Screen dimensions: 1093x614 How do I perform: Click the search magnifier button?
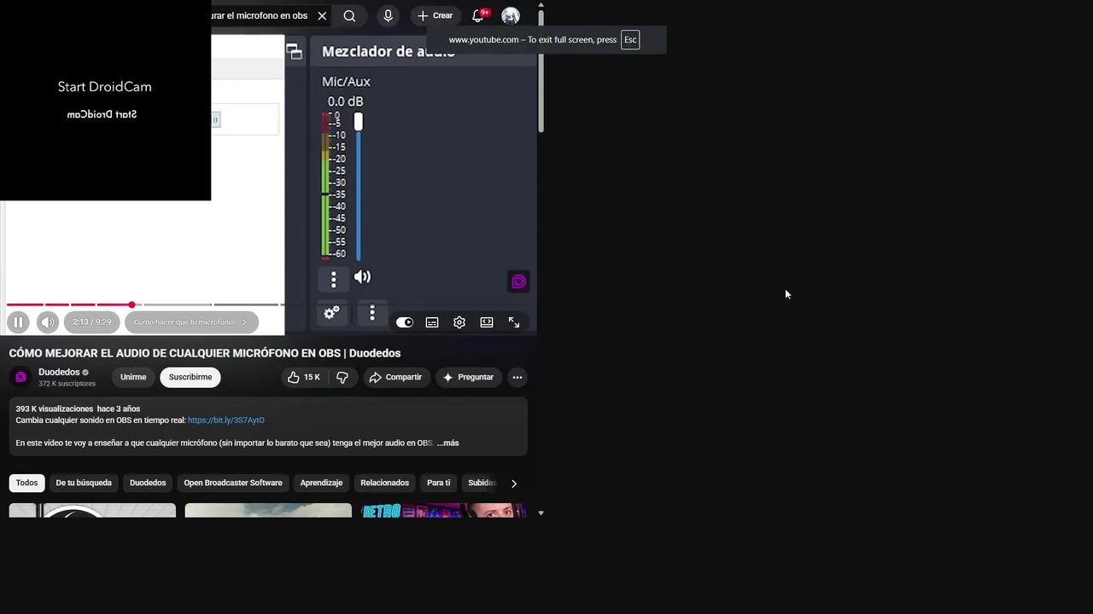point(349,15)
